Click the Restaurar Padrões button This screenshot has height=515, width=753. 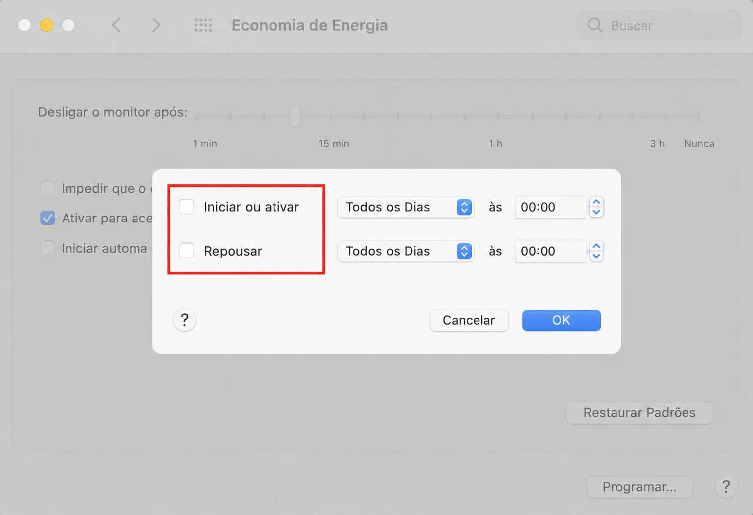click(639, 413)
